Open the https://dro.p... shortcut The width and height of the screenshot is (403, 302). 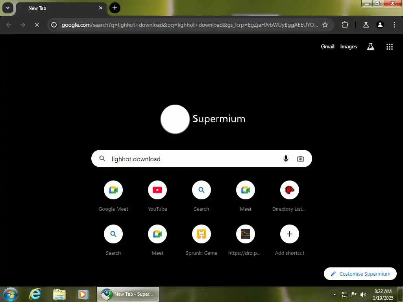[246, 240]
